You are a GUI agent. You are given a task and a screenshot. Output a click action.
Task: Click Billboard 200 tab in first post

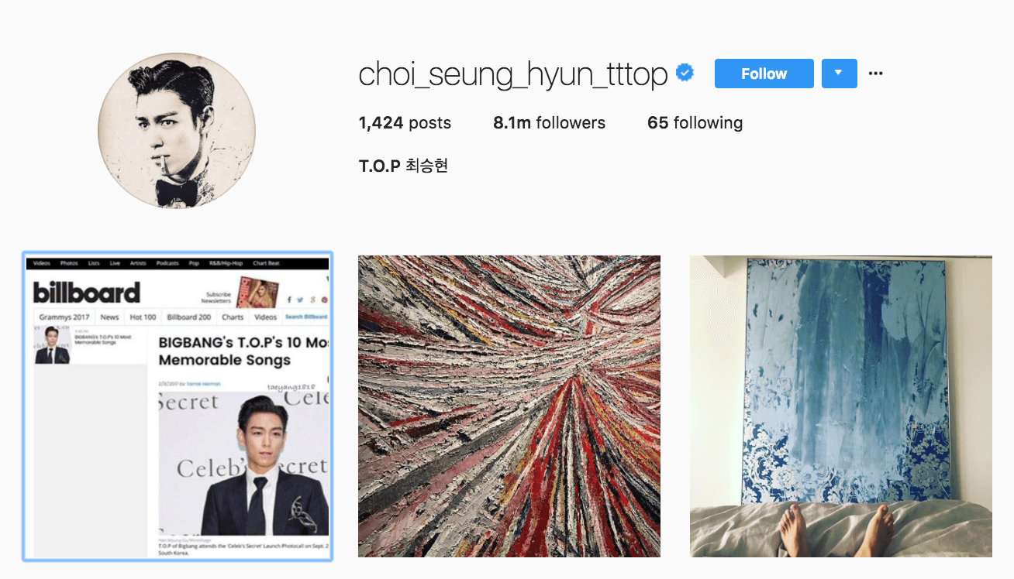(x=188, y=317)
